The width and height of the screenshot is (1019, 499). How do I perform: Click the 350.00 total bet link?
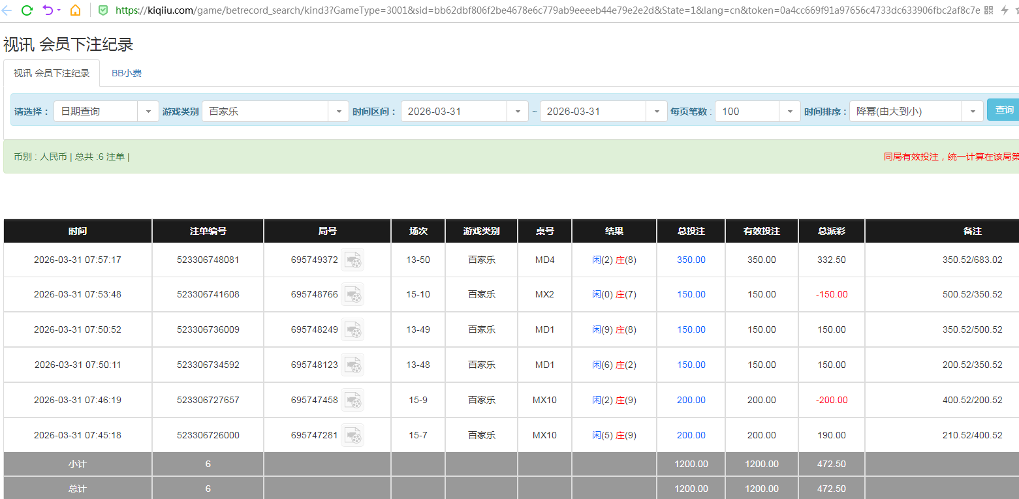click(691, 260)
